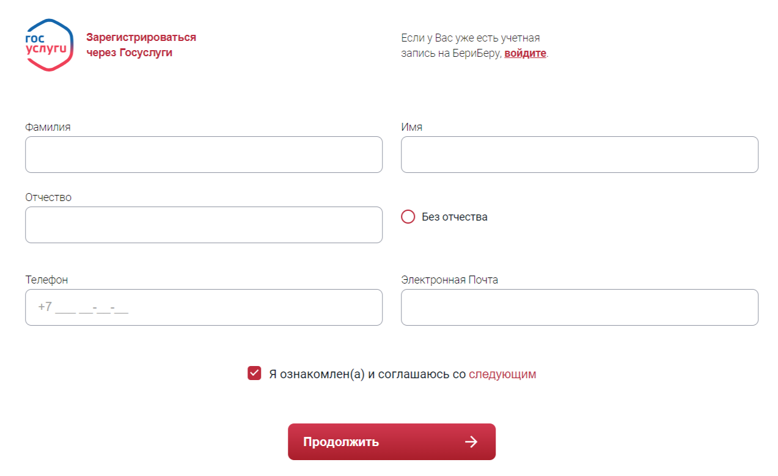The height and width of the screenshot is (476, 778).
Task: Open the red "следующим" terms link
Action: 502,374
